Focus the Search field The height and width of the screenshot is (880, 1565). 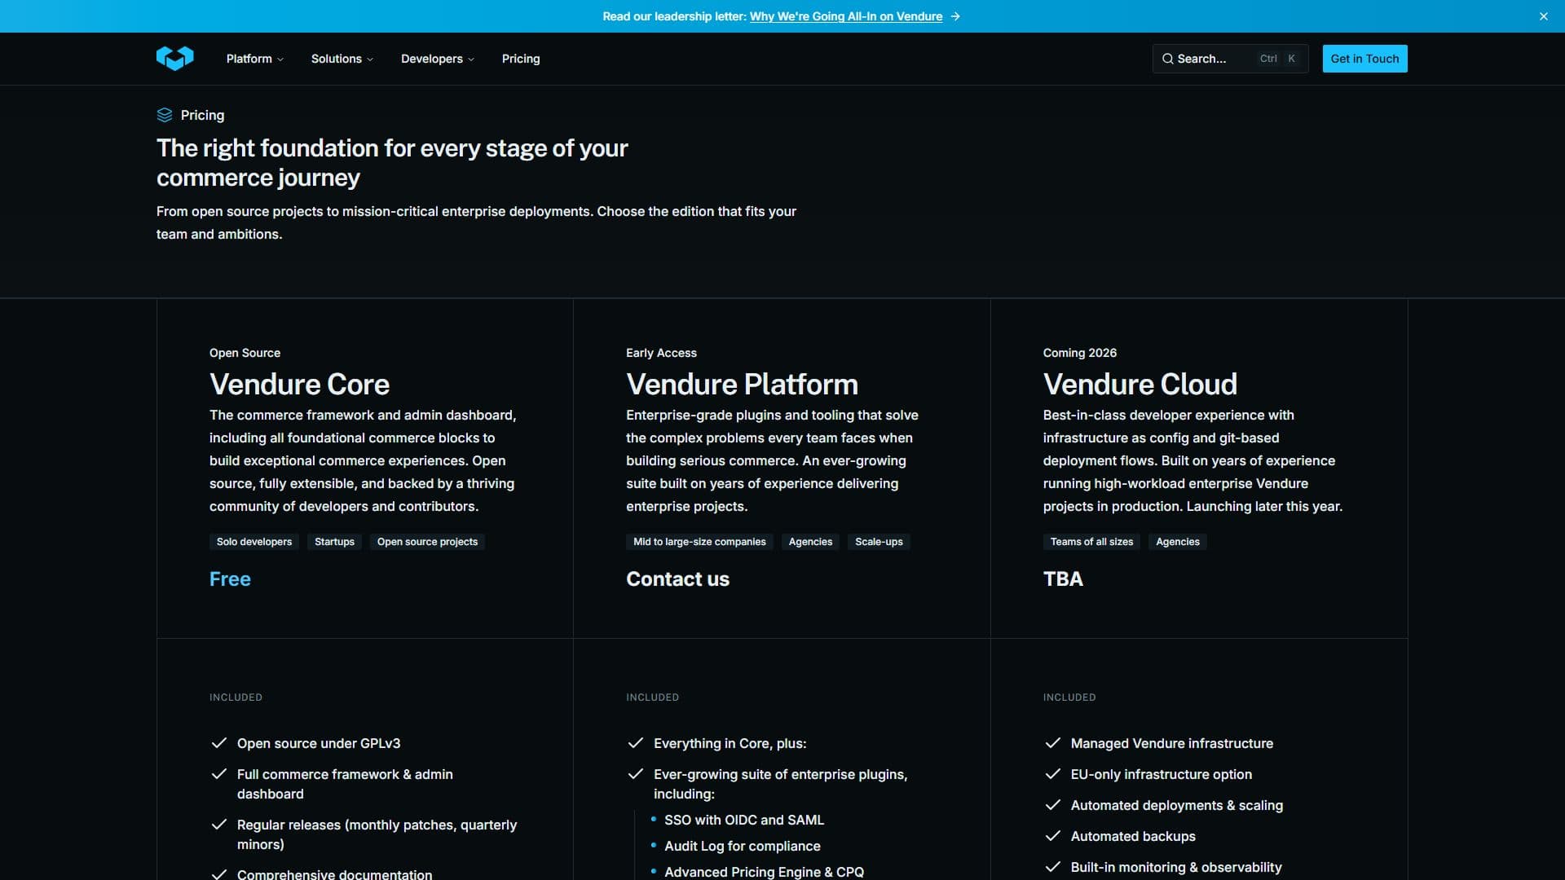coord(1230,59)
